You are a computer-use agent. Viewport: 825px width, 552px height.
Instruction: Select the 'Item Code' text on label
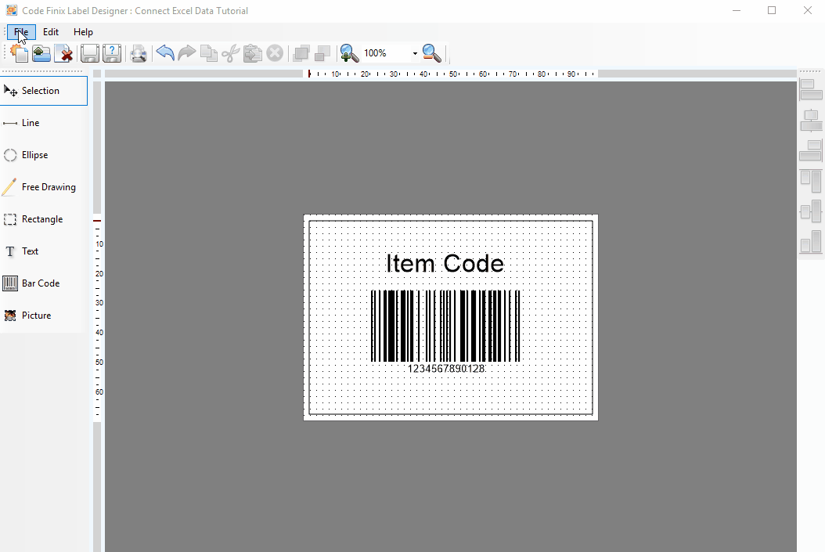(445, 264)
